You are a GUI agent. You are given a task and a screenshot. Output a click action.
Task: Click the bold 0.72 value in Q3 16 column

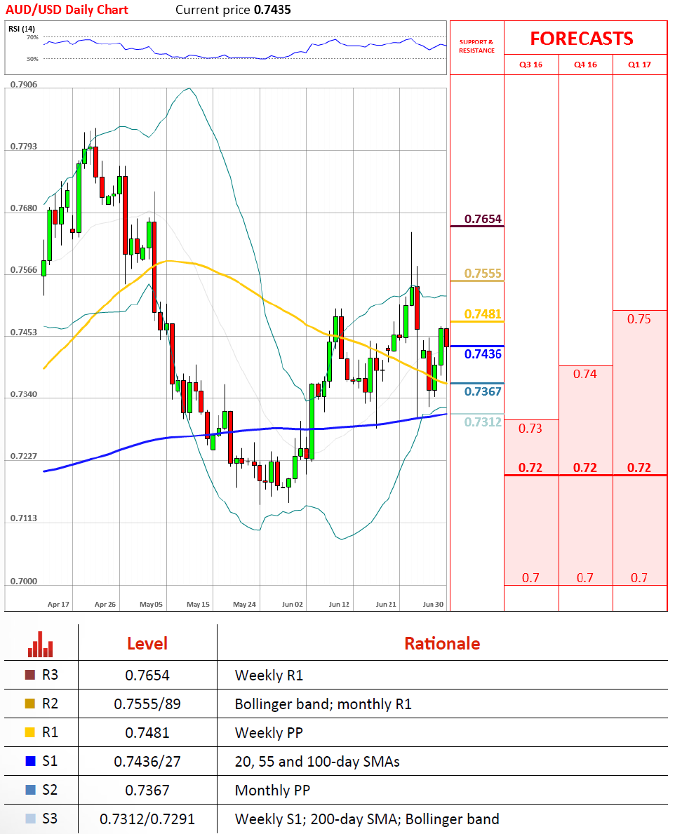click(530, 468)
